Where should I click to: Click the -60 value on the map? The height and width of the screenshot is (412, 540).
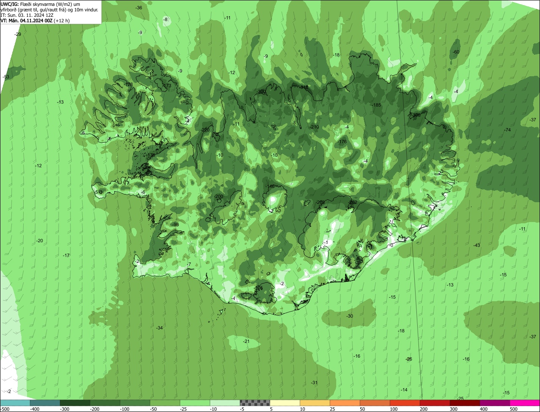(x=456, y=52)
